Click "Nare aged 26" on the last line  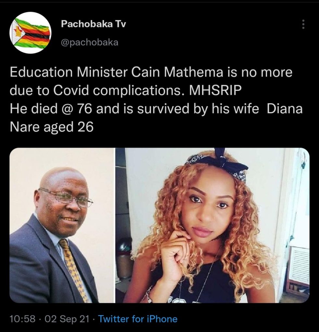(52, 127)
